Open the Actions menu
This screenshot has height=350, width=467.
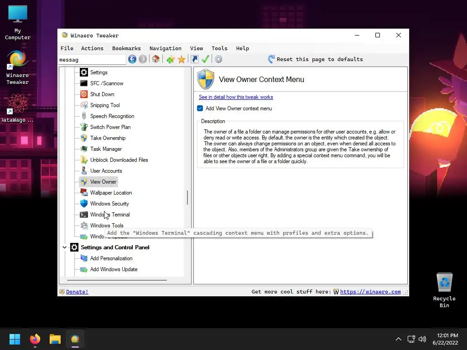(92, 48)
